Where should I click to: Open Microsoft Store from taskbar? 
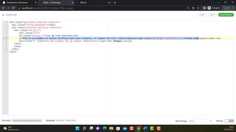click(x=118, y=128)
